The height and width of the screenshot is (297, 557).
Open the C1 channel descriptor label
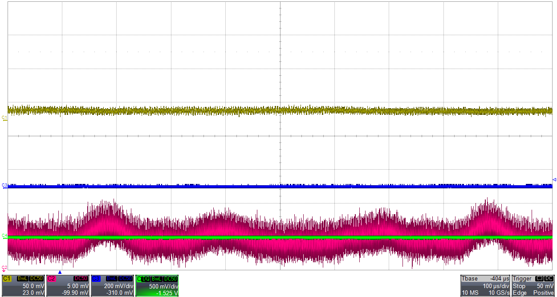(7, 278)
